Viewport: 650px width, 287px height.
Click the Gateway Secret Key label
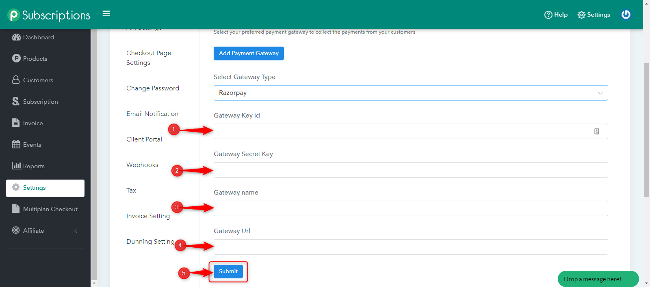click(x=243, y=154)
